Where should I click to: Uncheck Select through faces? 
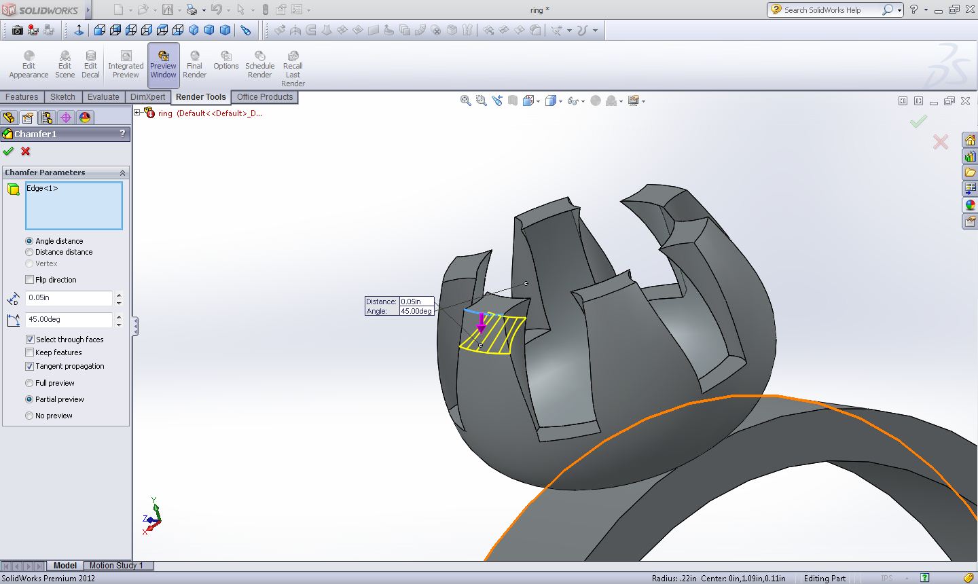[x=30, y=339]
